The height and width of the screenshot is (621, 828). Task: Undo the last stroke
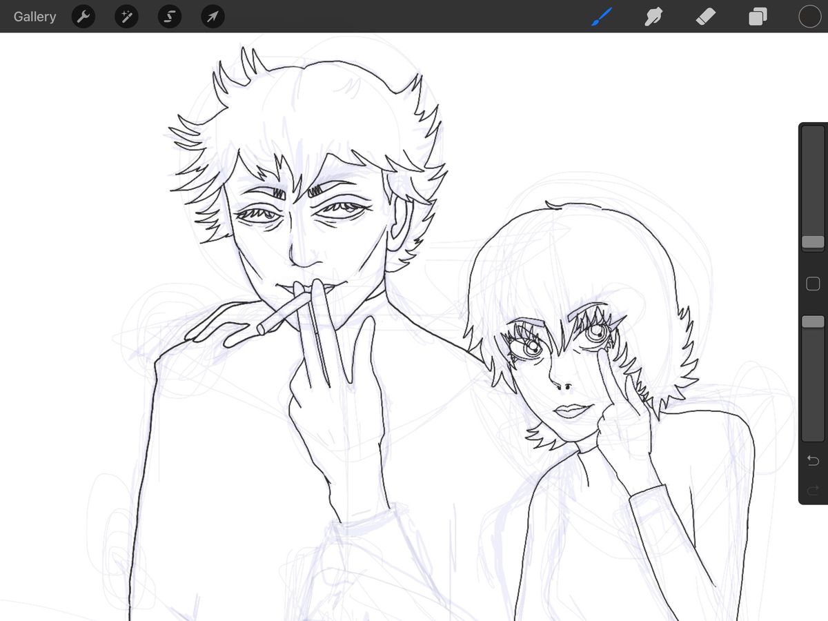tap(813, 460)
